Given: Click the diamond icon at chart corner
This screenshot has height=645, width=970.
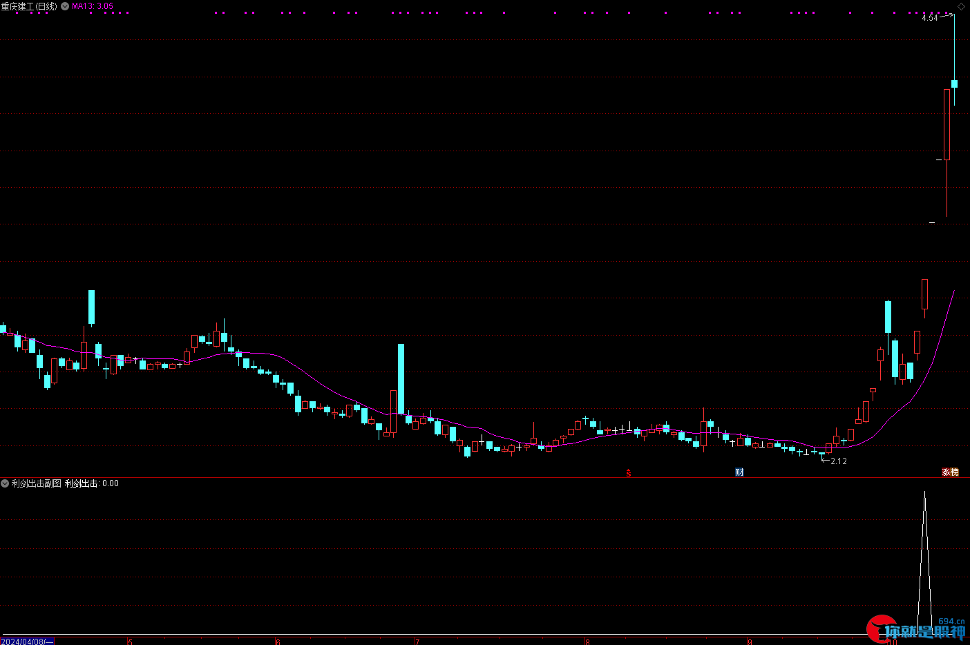Looking at the screenshot, I should 961,6.
